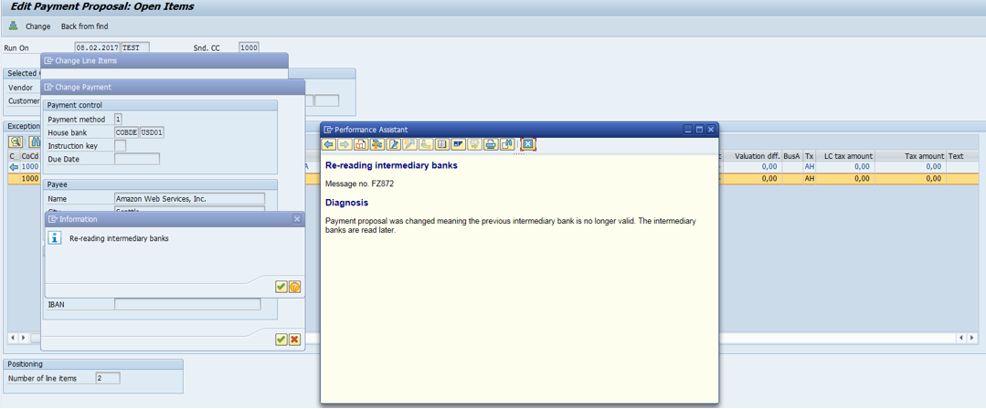Screen dimensions: 986x409
Task: Click the customizing wrench icon
Action: coord(410,145)
